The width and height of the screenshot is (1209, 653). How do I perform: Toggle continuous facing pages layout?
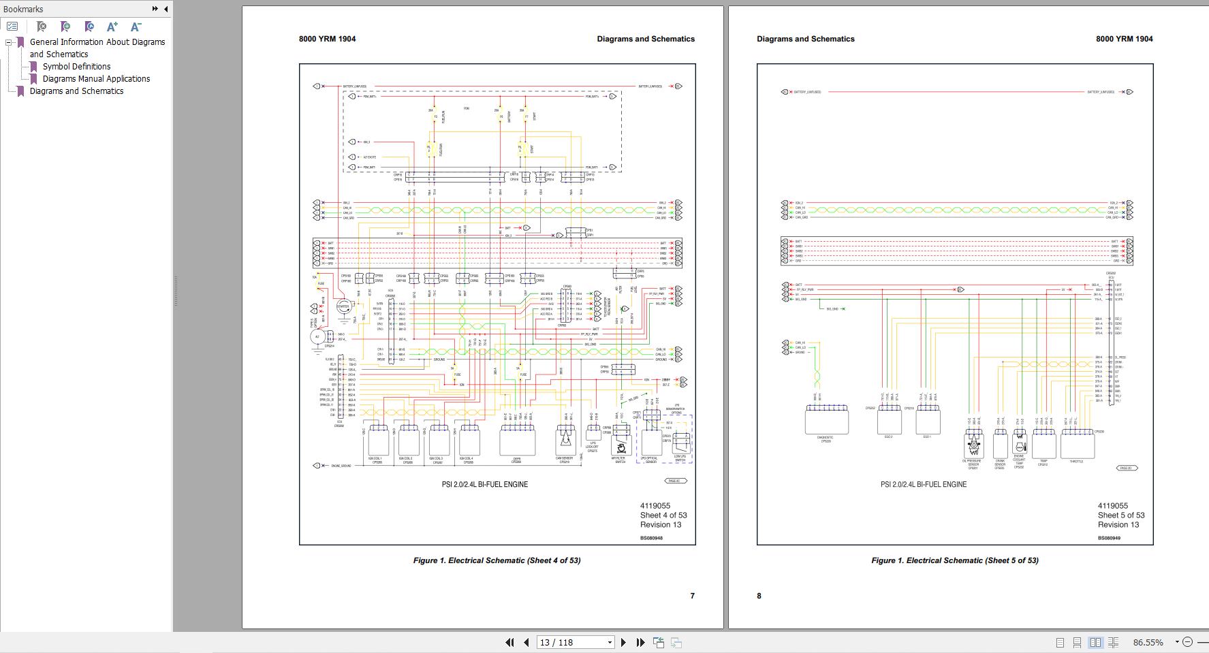pos(1113,642)
